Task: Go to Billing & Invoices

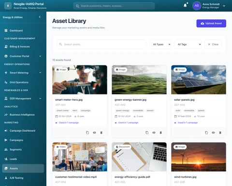Action: click(23, 46)
